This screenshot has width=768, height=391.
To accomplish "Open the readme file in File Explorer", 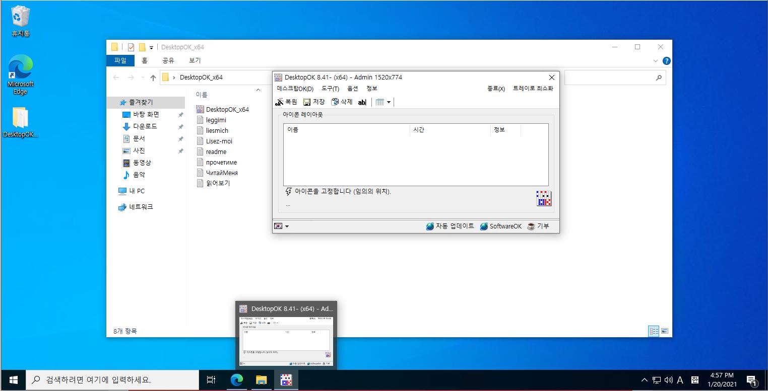I will tap(215, 151).
